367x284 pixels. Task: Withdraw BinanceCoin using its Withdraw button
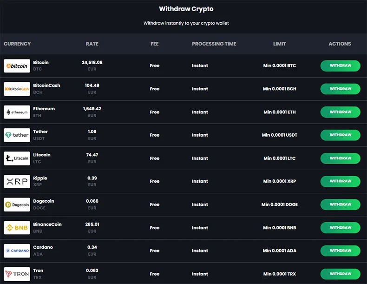pos(341,228)
